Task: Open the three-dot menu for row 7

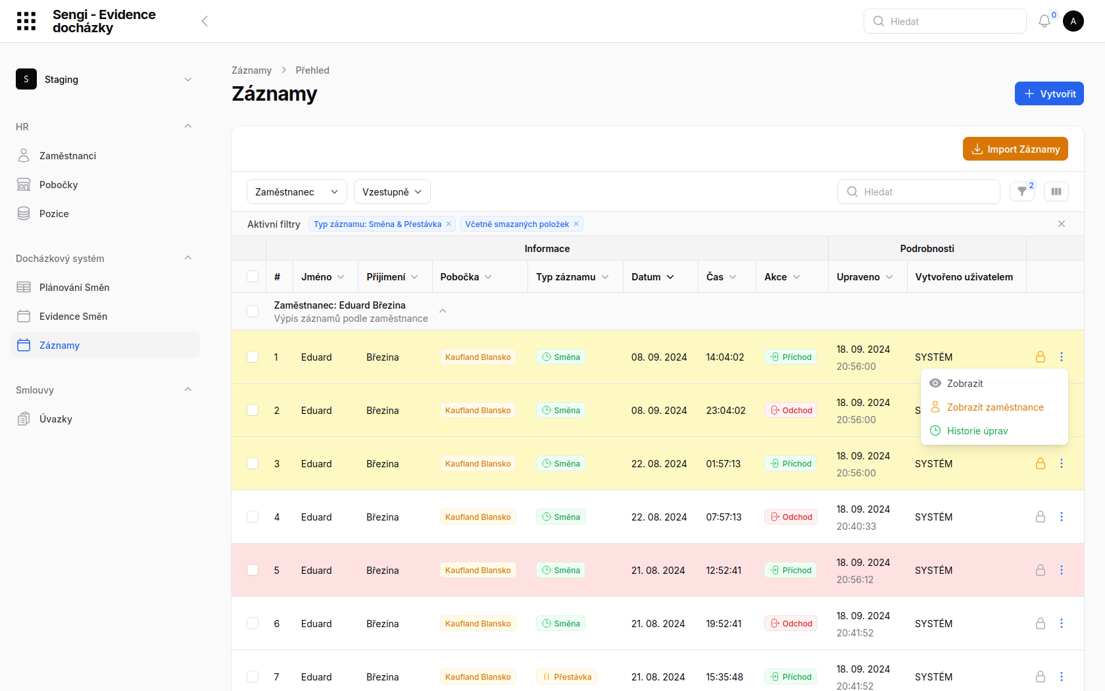Action: coord(1062,677)
